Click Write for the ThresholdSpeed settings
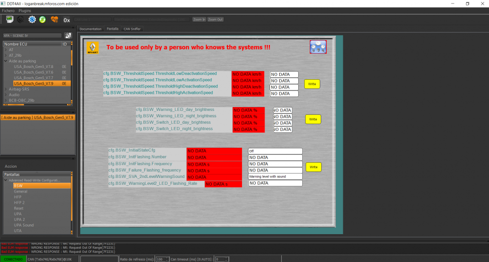Image resolution: width=489 pixels, height=262 pixels. point(312,84)
